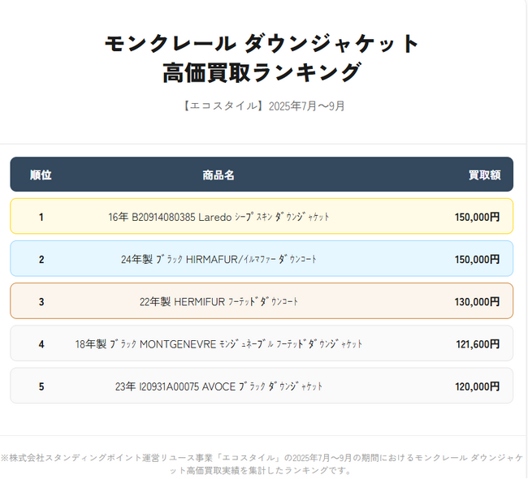The width and height of the screenshot is (528, 479).
Task: Click the 23年 AVOCE ブラック product name
Action: [219, 386]
